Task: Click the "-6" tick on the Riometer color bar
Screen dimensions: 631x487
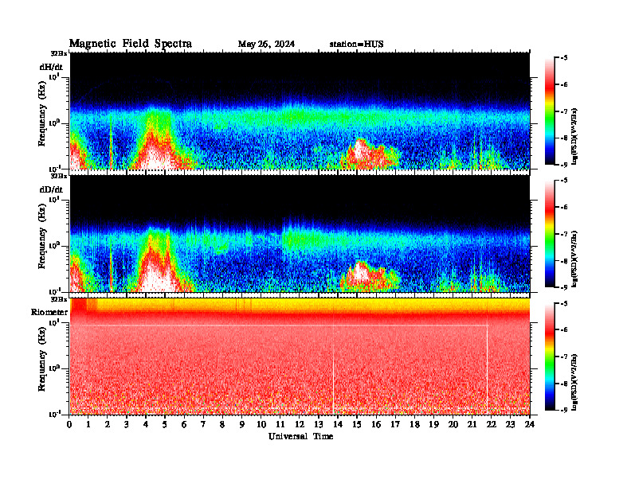Action: point(564,330)
